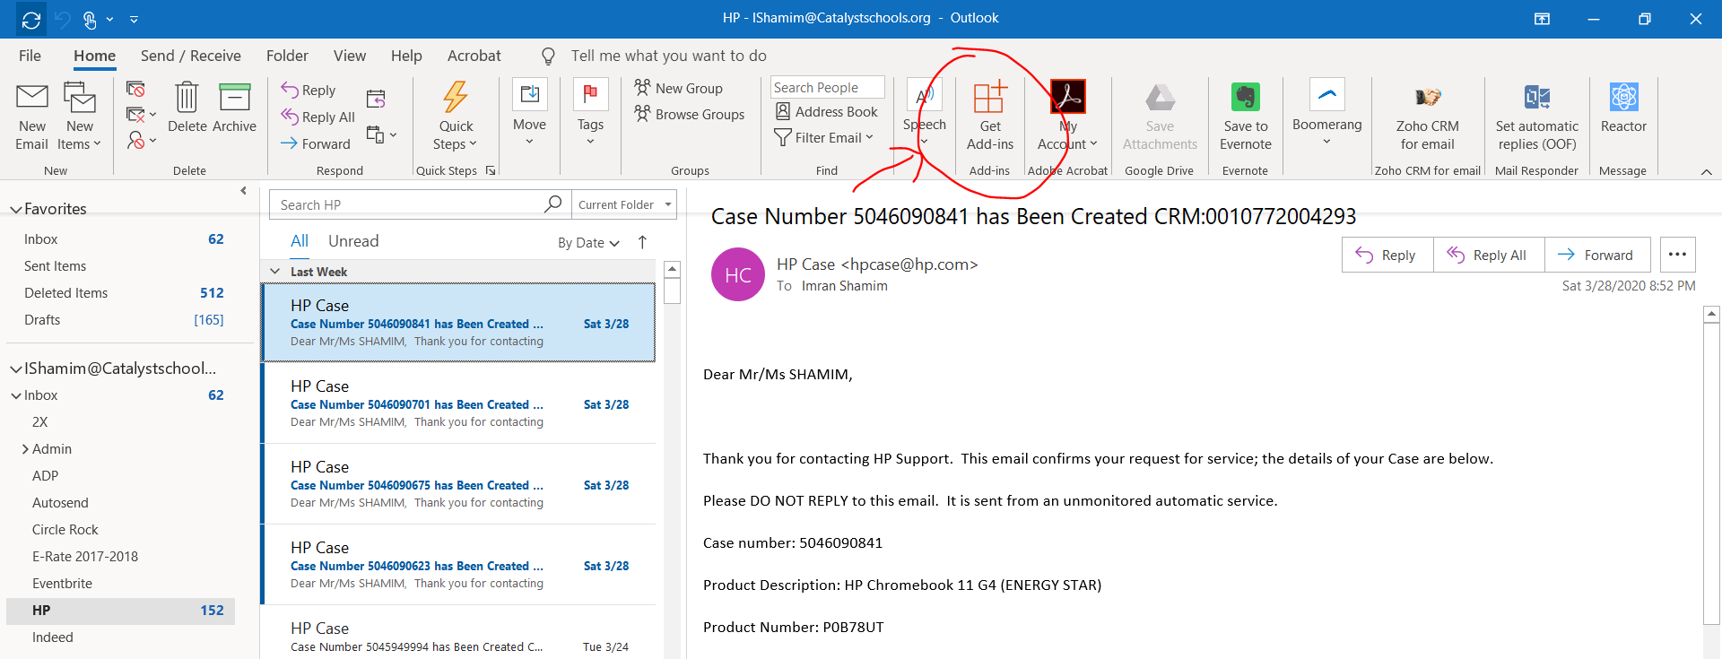This screenshot has height=659, width=1722.
Task: Open the Acrobat tab
Action: tap(474, 56)
